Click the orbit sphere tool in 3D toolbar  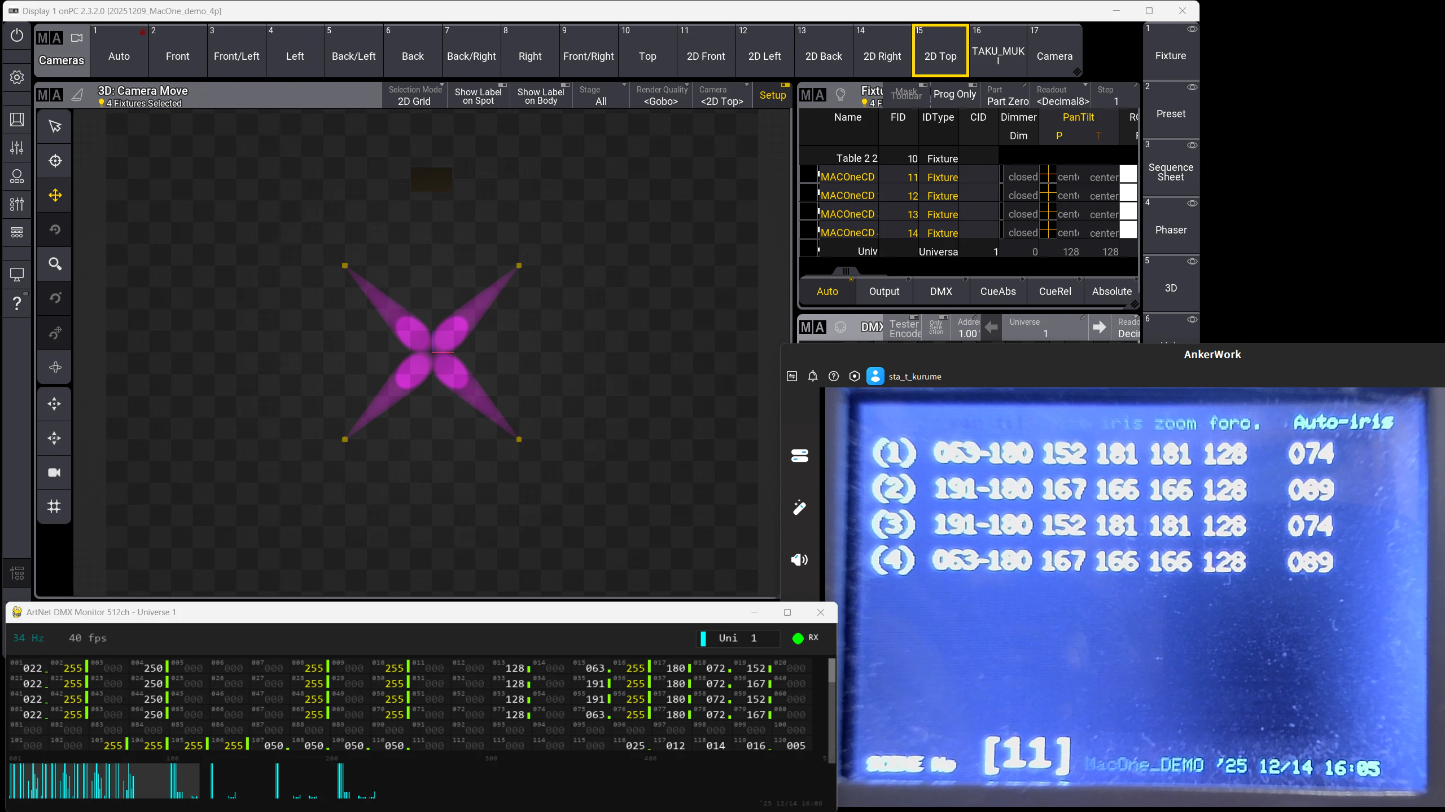[x=55, y=368]
